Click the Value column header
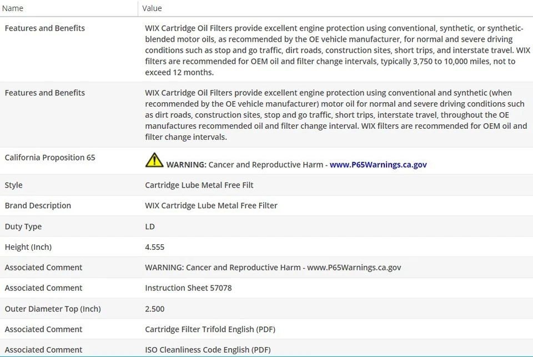This screenshot has height=357, width=533. (x=152, y=8)
